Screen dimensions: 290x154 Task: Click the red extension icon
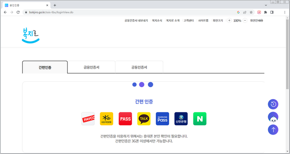[259, 12]
